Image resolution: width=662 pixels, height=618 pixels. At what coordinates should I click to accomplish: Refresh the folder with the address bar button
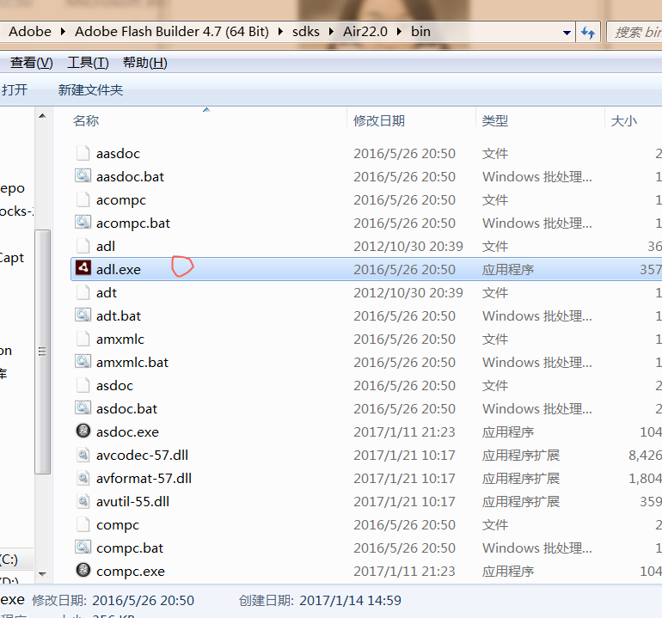click(x=588, y=32)
